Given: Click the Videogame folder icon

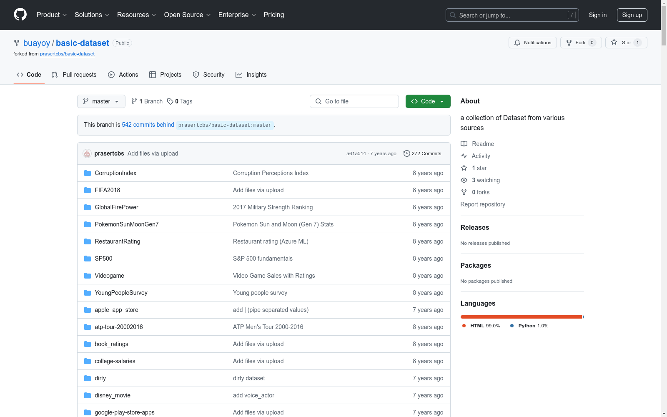Looking at the screenshot, I should [x=88, y=276].
